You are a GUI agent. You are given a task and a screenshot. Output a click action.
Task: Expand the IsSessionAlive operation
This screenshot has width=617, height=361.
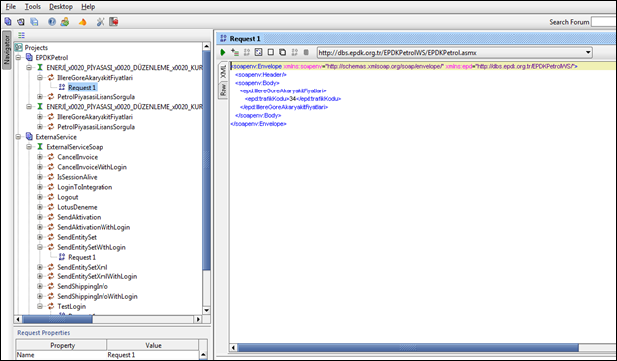point(40,177)
